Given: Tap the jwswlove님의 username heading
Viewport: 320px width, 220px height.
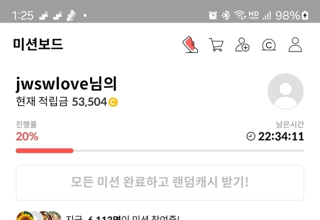Looking at the screenshot, I should point(66,83).
